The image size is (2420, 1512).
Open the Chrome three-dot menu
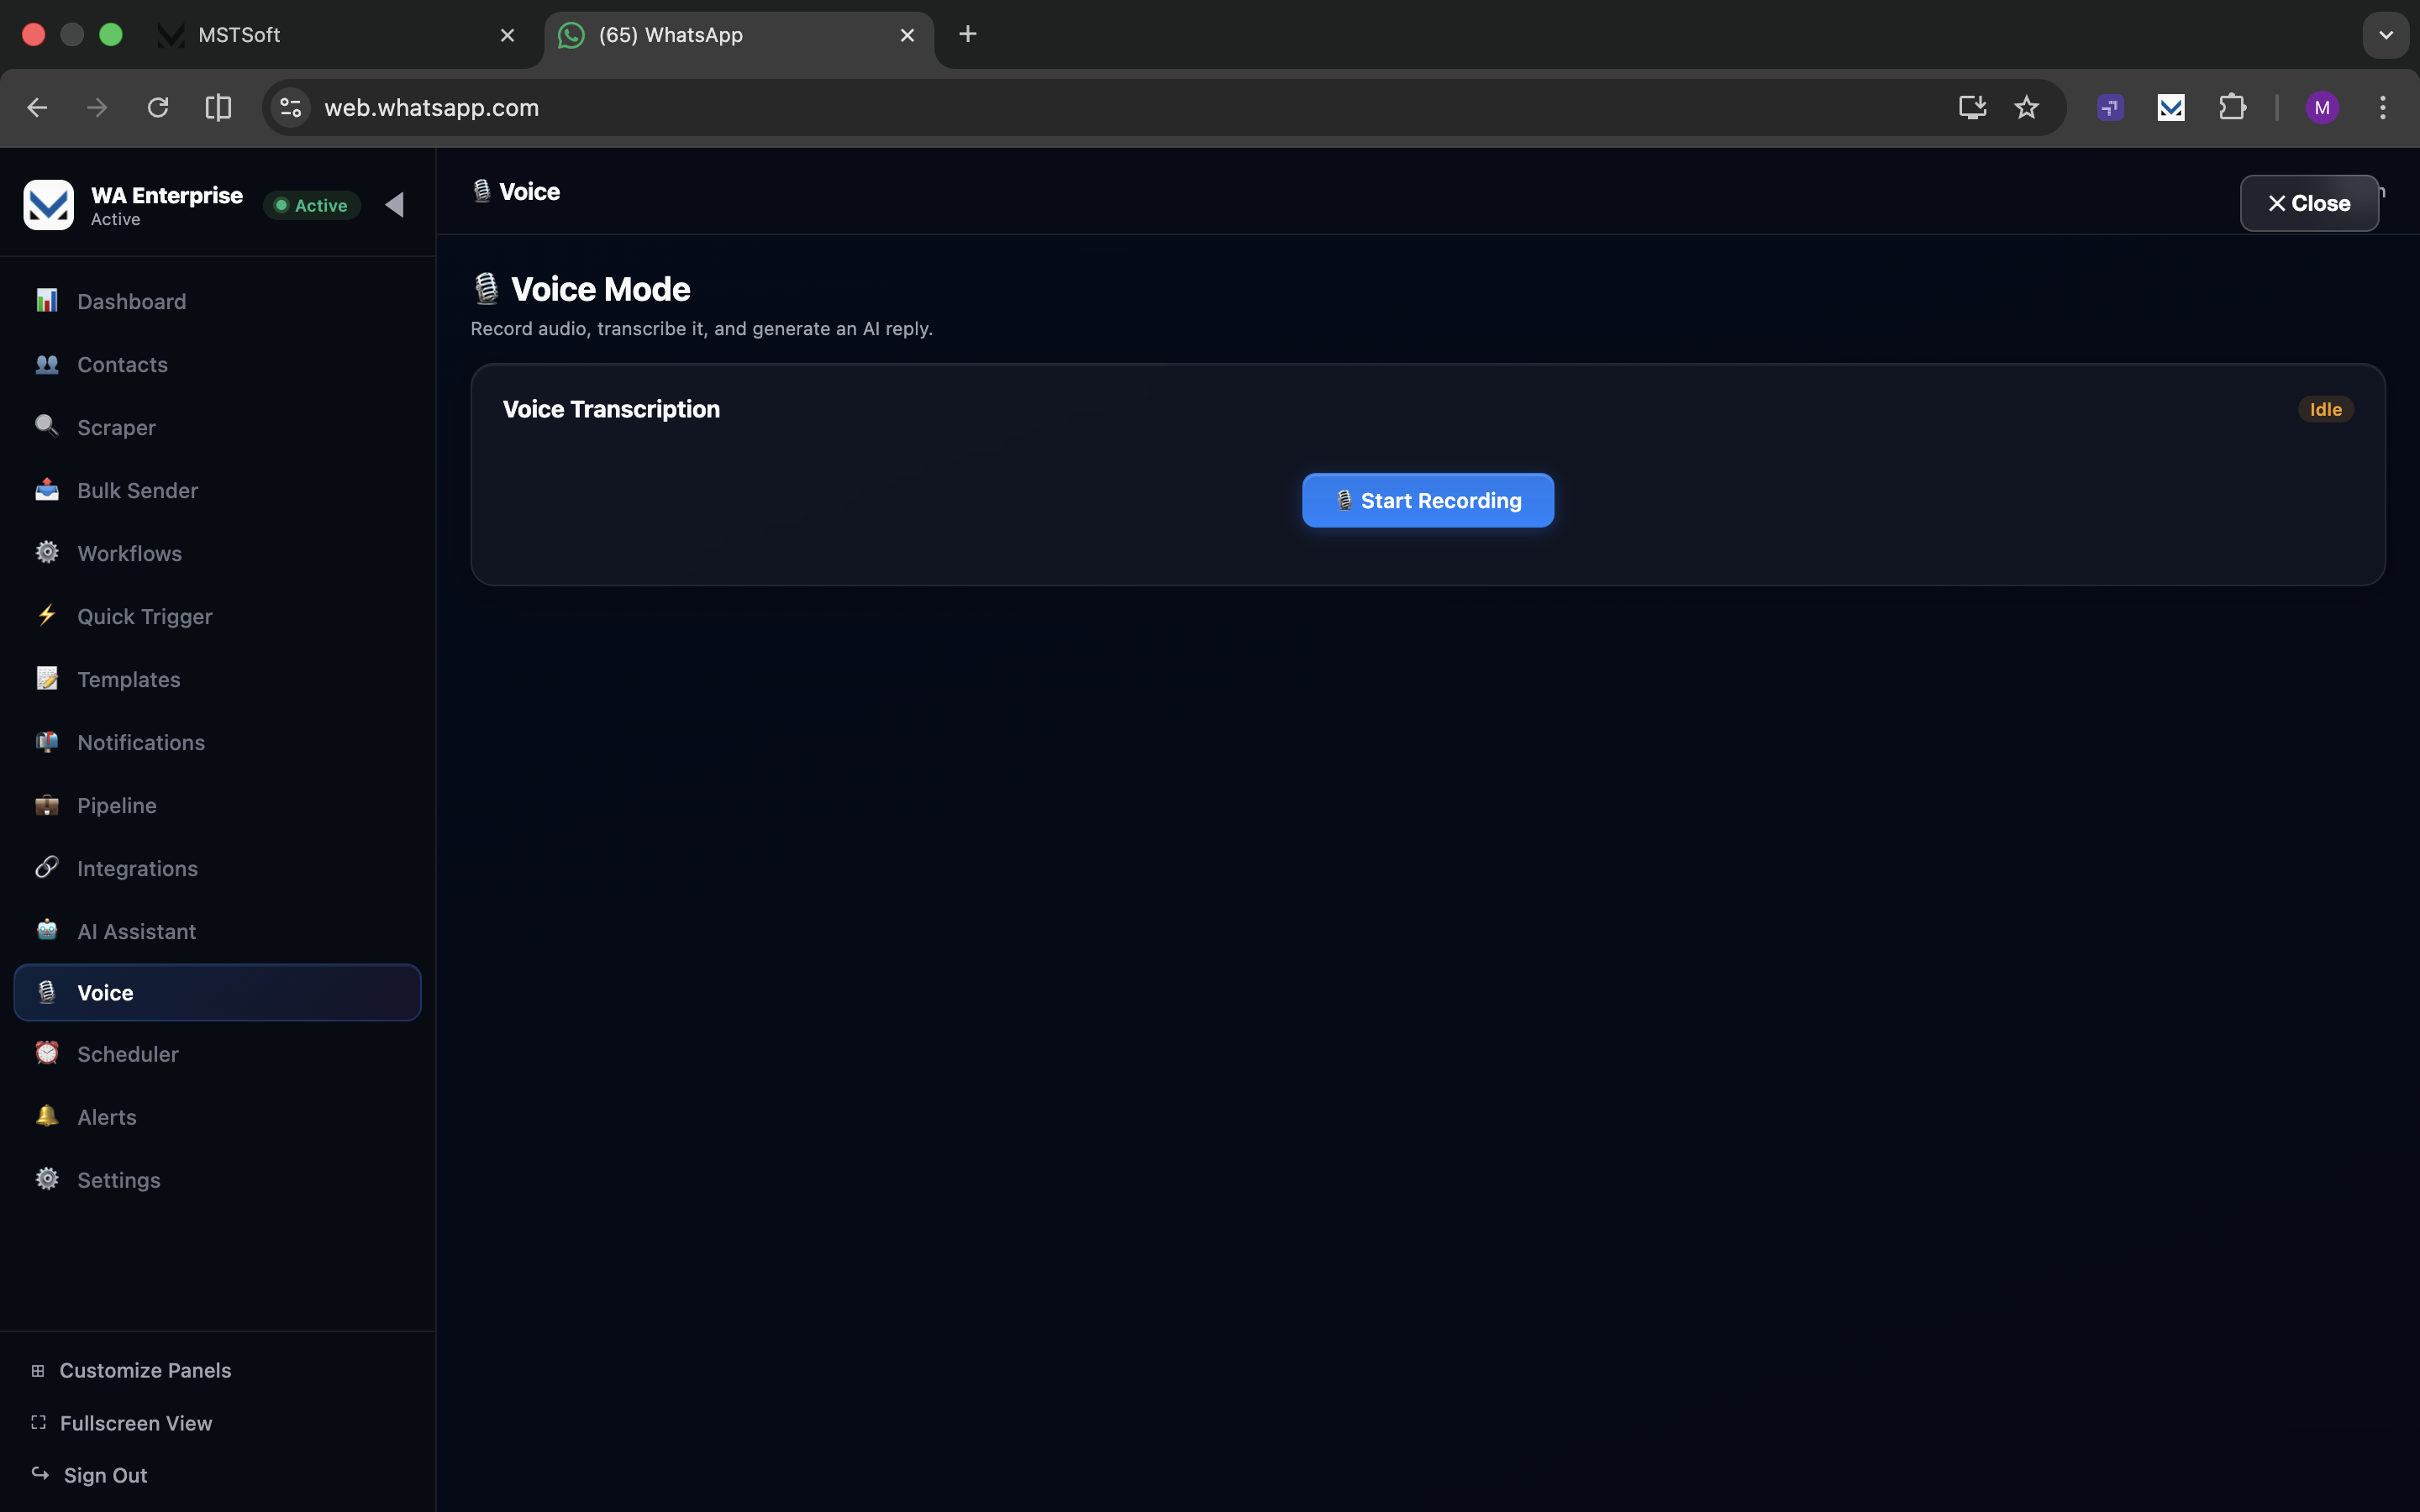point(2382,108)
